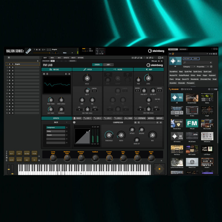Delete the FM OSC preset with trash icon
This screenshot has height=222, width=222.
click(47, 74)
